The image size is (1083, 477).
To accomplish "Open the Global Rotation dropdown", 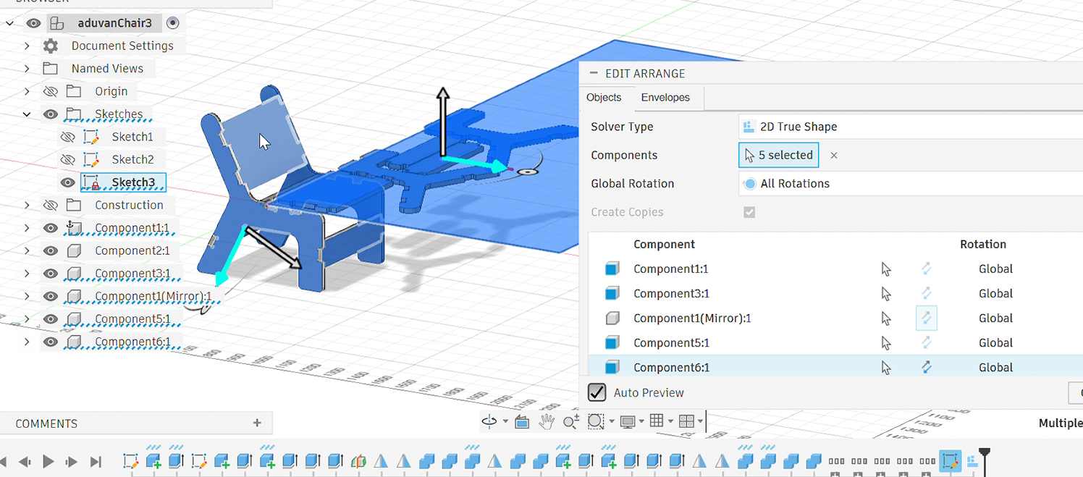I will (x=911, y=184).
